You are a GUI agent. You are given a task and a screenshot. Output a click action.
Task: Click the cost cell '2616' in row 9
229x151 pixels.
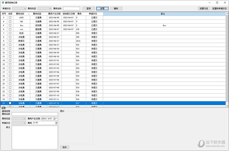pos(81,41)
